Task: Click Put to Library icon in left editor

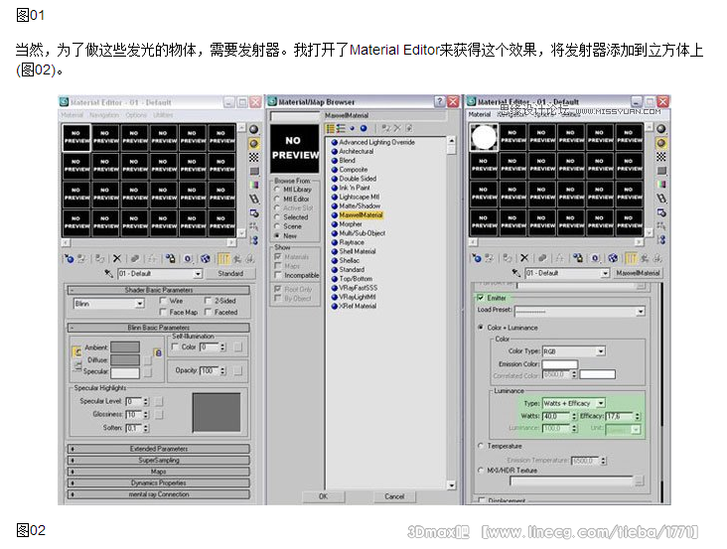Action: tap(171, 258)
